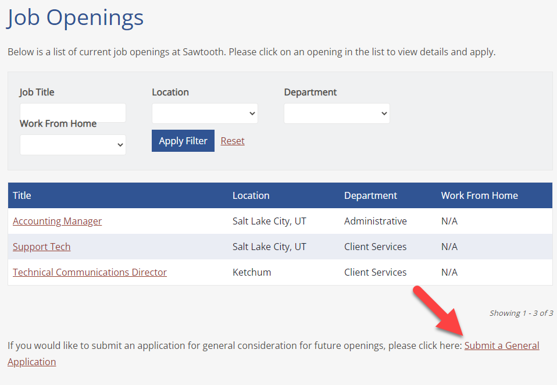Click the Administrative department cell

click(x=375, y=221)
